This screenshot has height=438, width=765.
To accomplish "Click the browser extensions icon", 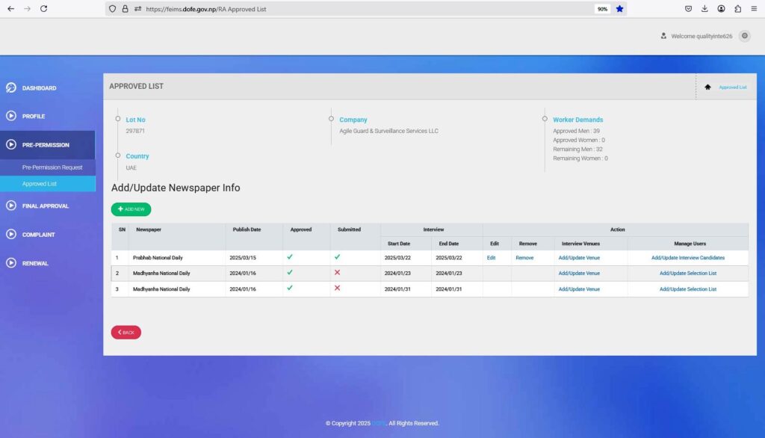I will pyautogui.click(x=737, y=9).
